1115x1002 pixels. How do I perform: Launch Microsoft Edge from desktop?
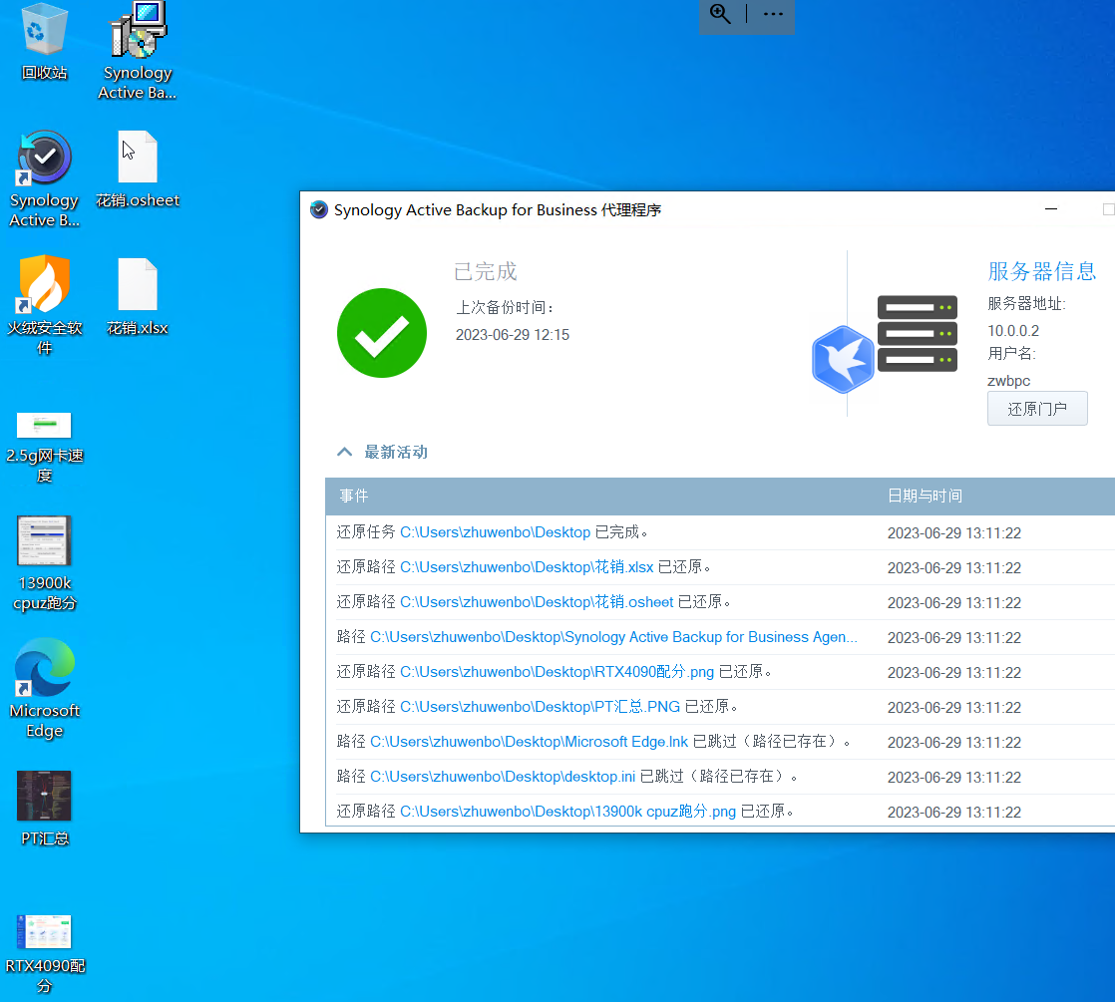(x=44, y=688)
